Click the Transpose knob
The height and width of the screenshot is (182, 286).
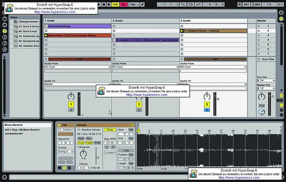click(83, 153)
